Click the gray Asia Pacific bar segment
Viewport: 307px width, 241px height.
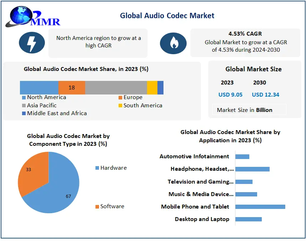(116, 88)
